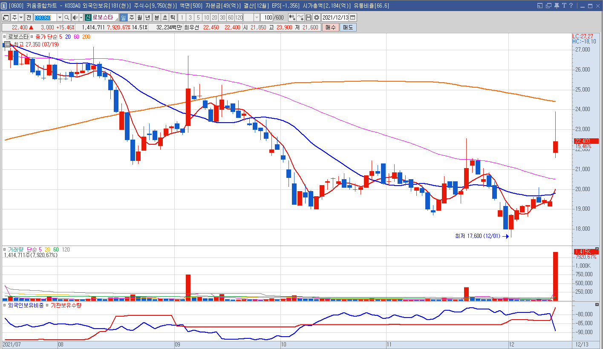Click the current price tag 22,400 on axis
This screenshot has width=603, height=349.
click(x=586, y=141)
